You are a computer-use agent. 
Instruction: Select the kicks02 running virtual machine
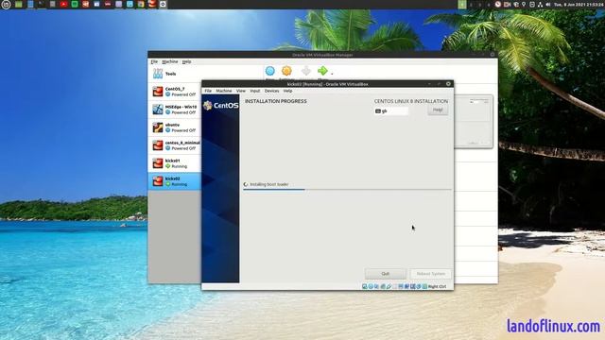tap(174, 181)
